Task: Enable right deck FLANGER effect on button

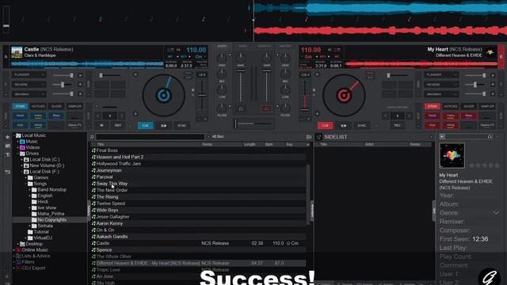Action: (x=493, y=75)
